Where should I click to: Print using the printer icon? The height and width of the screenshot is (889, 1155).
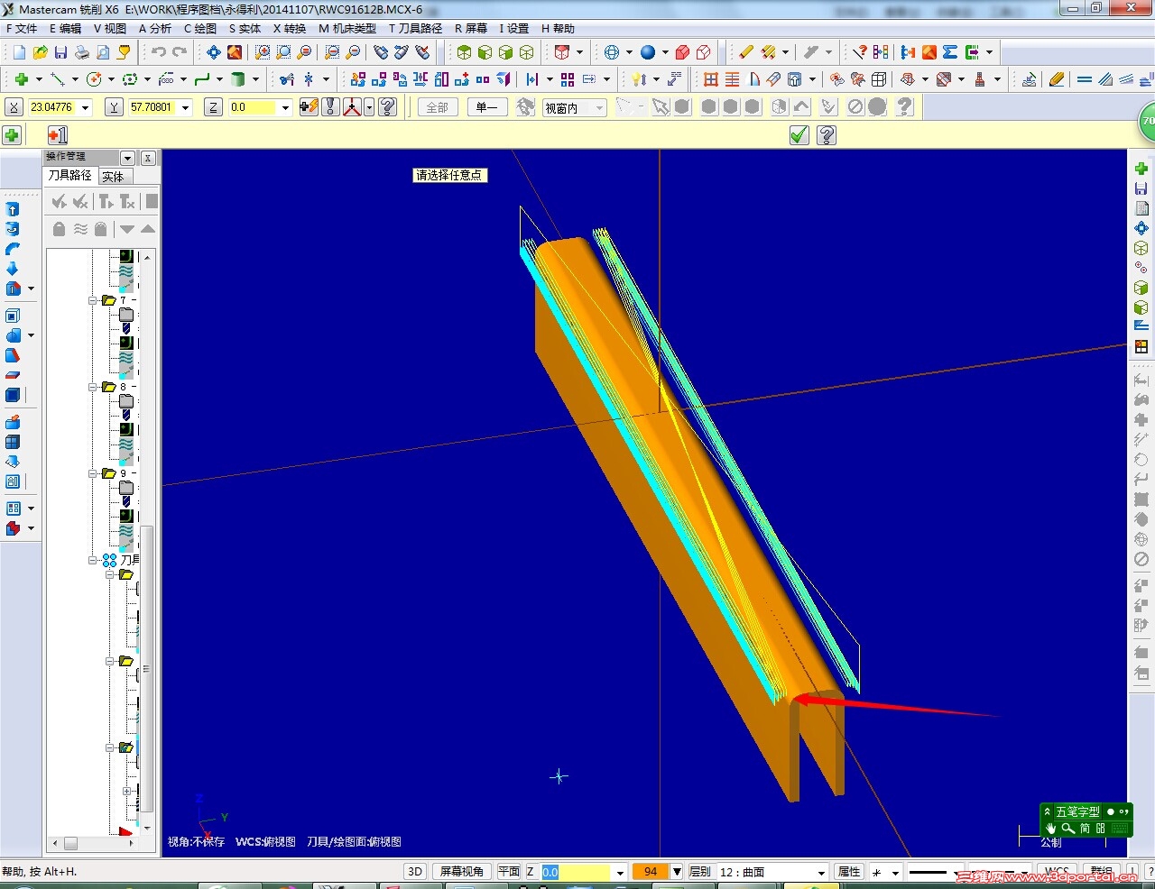[x=81, y=52]
